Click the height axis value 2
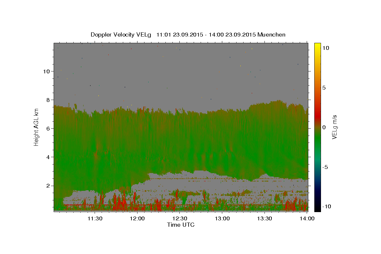This screenshot has width=381, height=254. (x=48, y=185)
